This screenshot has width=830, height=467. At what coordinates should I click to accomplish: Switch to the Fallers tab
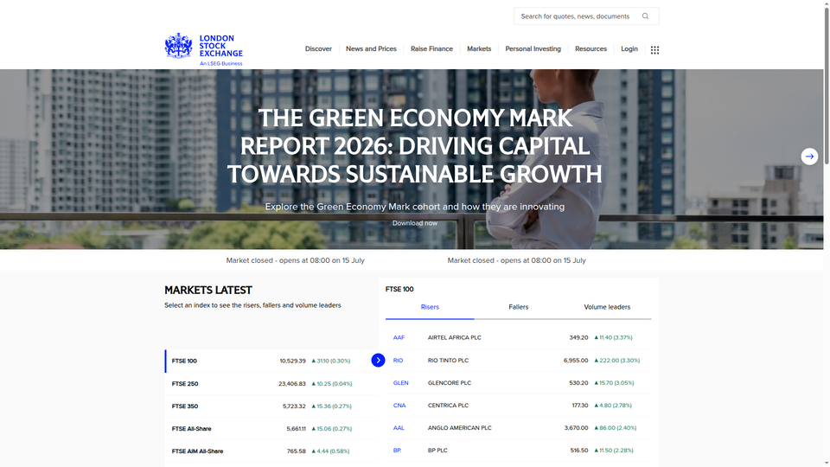[x=518, y=307]
